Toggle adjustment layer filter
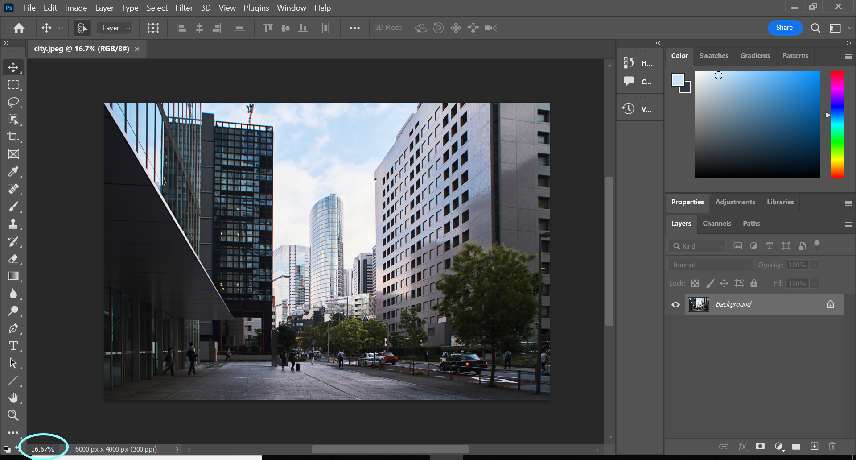Screen dimensions: 856x460 [753, 246]
